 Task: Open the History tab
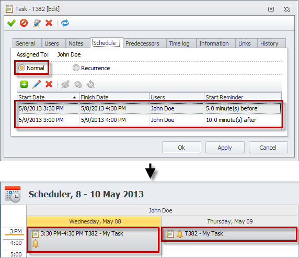[269, 43]
